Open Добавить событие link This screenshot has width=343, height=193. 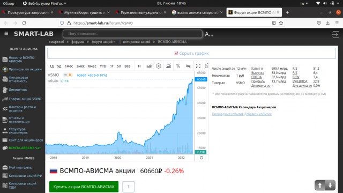[x=258, y=114]
